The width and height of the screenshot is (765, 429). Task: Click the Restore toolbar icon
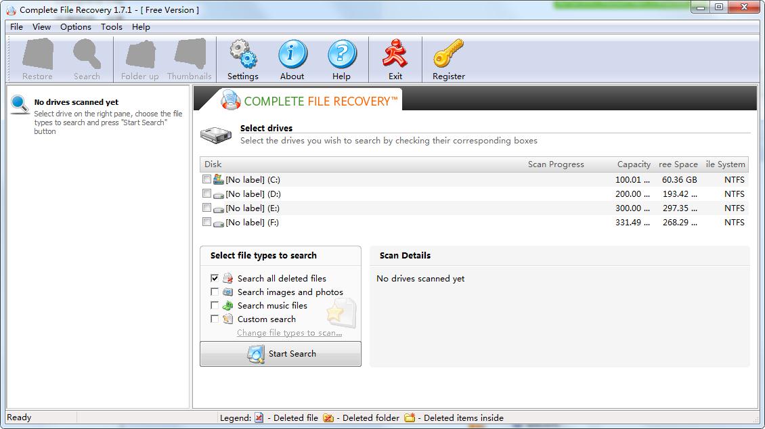point(37,53)
